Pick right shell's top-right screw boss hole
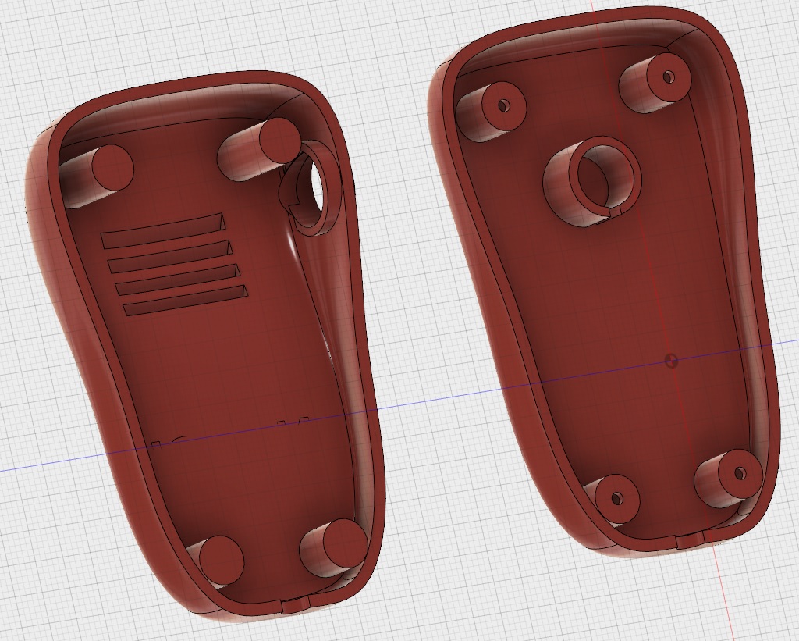Viewport: 799px width, 641px height. pyautogui.click(x=668, y=77)
